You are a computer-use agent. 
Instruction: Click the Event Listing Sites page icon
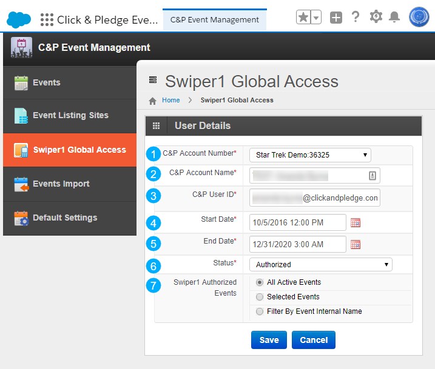[x=21, y=116]
